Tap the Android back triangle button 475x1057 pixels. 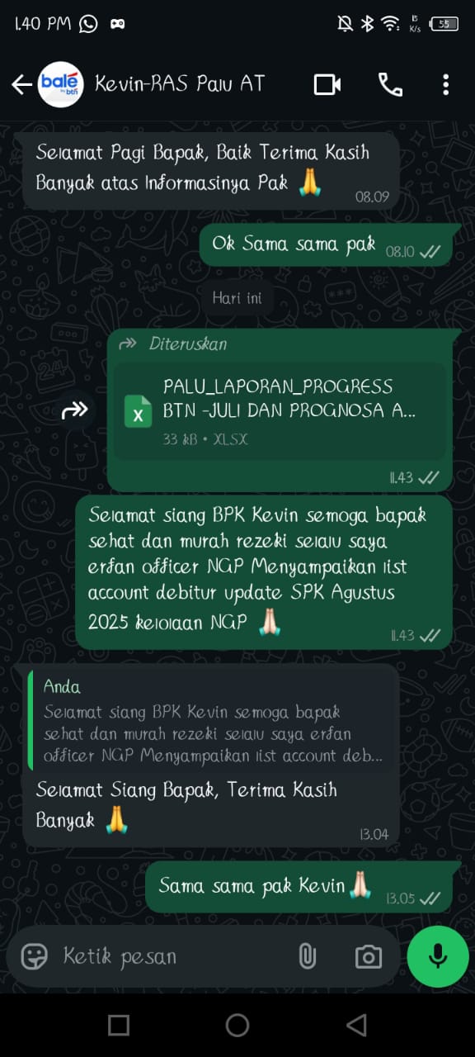coord(356,1025)
